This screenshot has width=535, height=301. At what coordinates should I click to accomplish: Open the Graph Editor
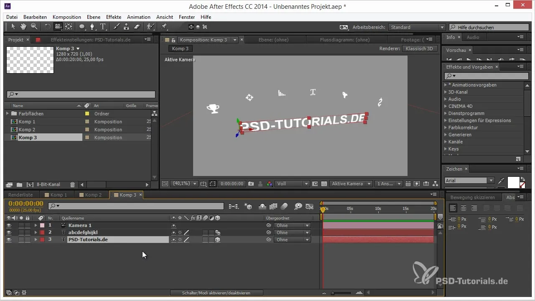point(310,206)
